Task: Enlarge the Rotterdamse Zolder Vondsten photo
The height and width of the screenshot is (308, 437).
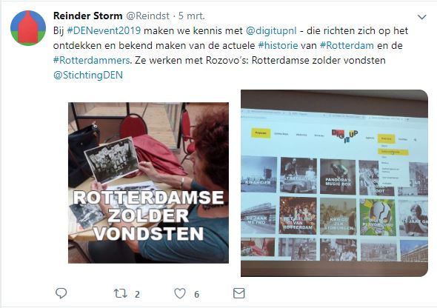Action: coord(149,183)
